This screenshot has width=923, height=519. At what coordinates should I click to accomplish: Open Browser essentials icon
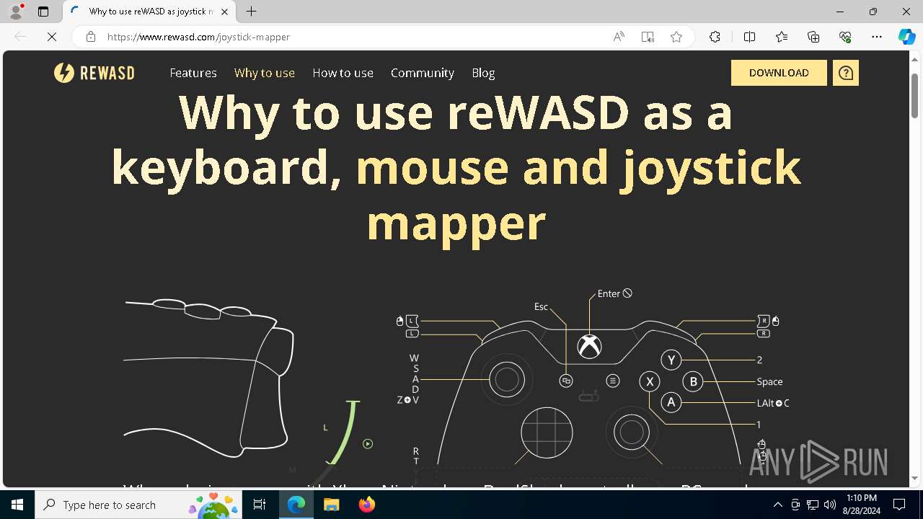click(x=845, y=37)
